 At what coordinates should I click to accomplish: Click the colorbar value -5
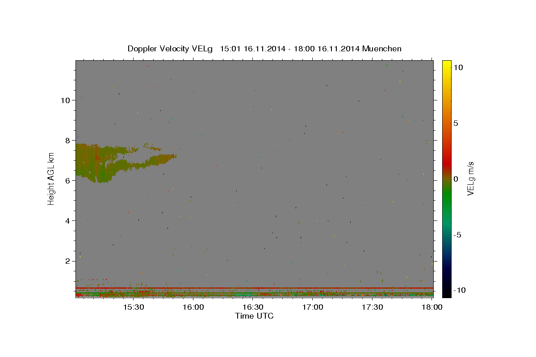coord(457,235)
